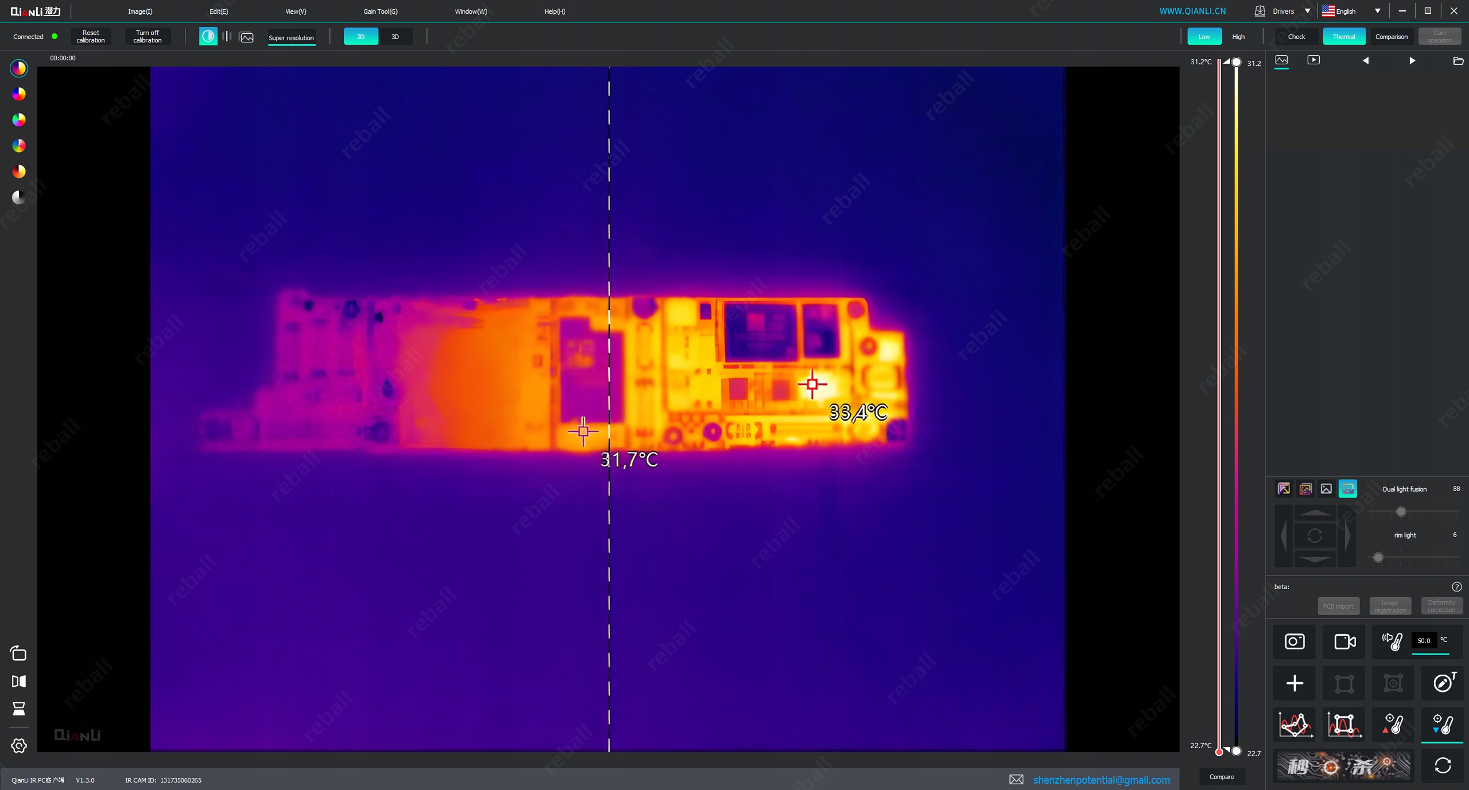Click the Reset calibration button
The image size is (1469, 790).
tap(91, 37)
